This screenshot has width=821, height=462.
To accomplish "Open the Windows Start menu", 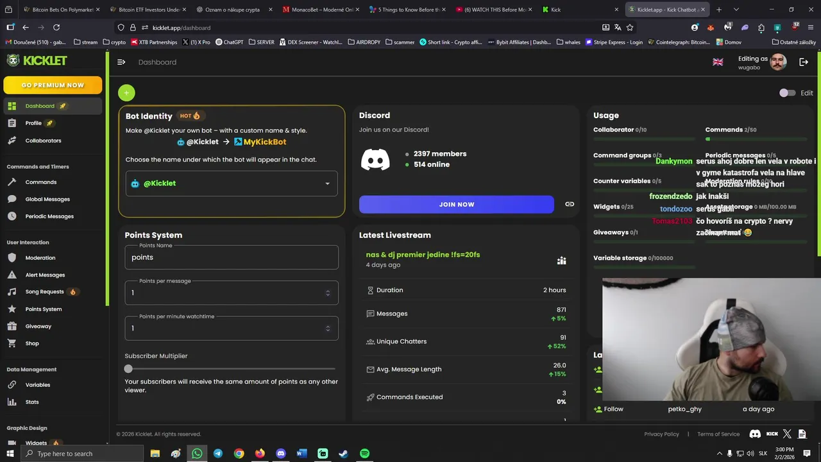I will point(10,454).
